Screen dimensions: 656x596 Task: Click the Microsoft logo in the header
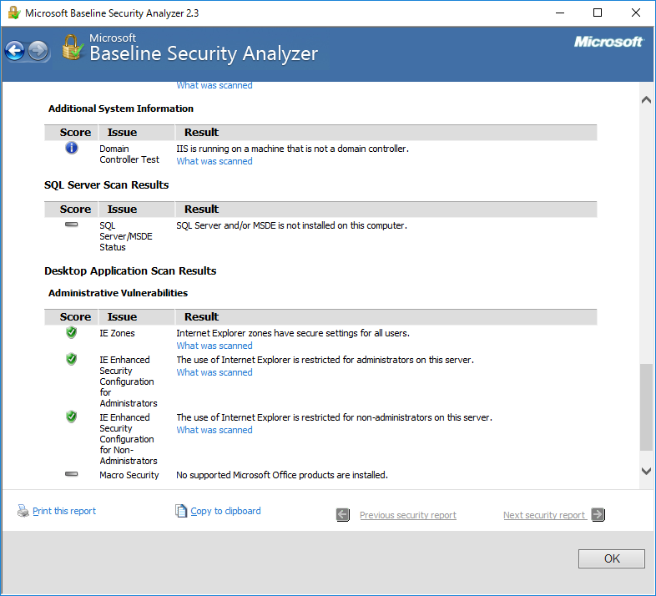click(x=608, y=42)
